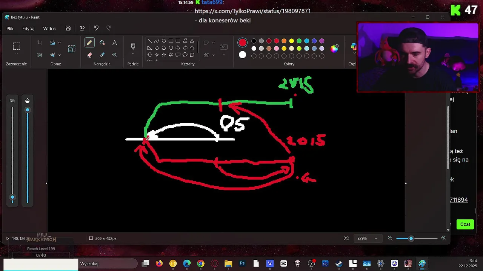
Task: Expand the flip tool dropdown arrow
Action: (59, 55)
